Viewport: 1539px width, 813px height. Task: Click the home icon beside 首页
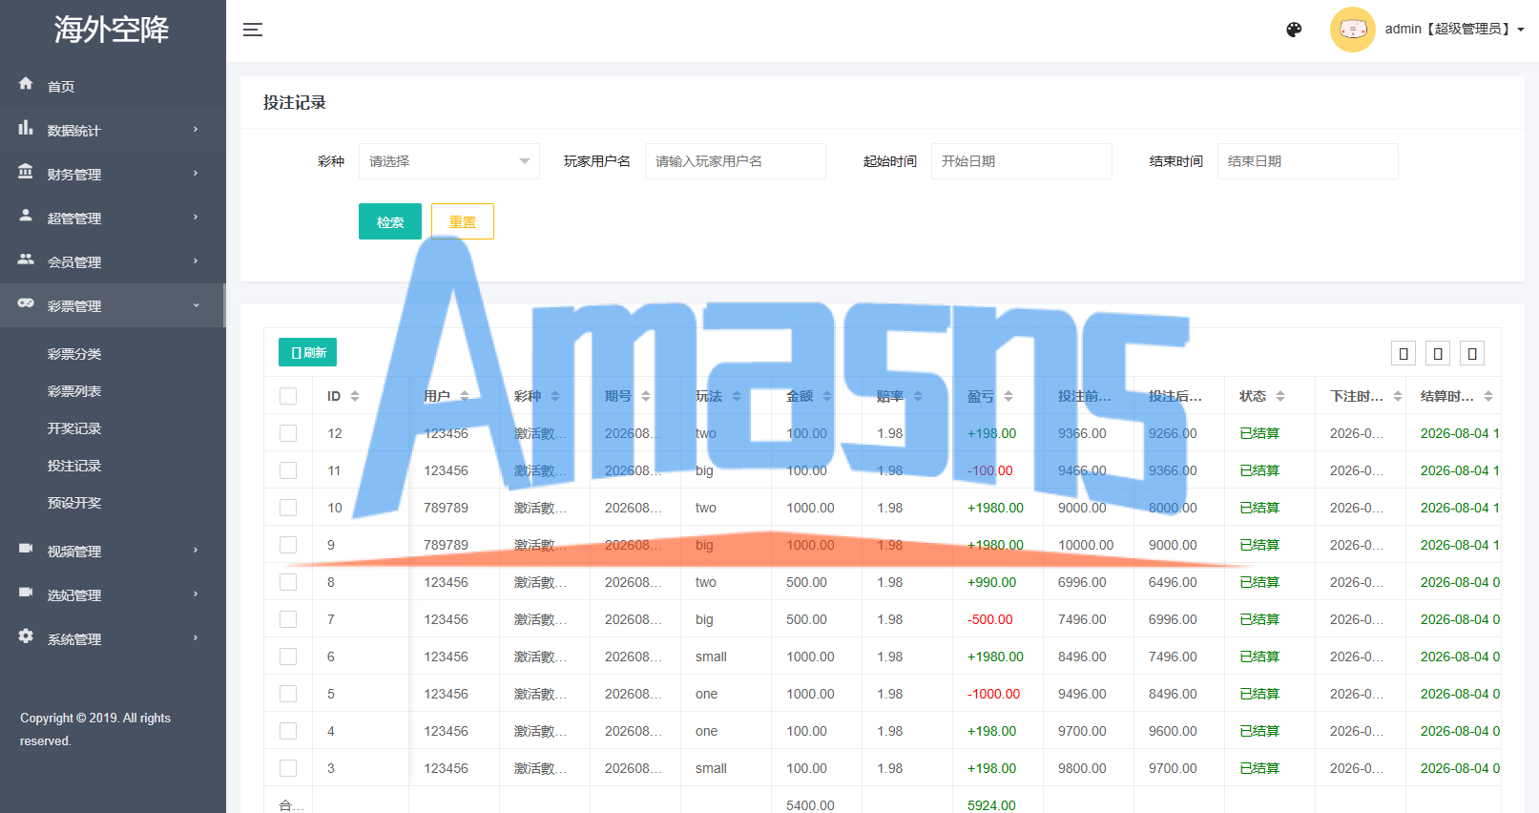[26, 84]
